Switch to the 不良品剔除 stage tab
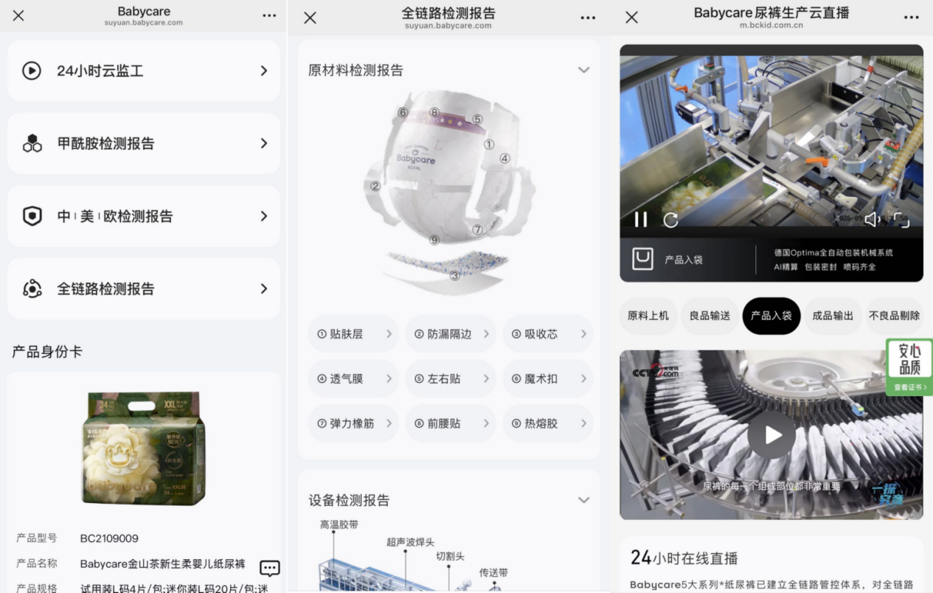Viewport: 933px width, 593px height. (895, 316)
